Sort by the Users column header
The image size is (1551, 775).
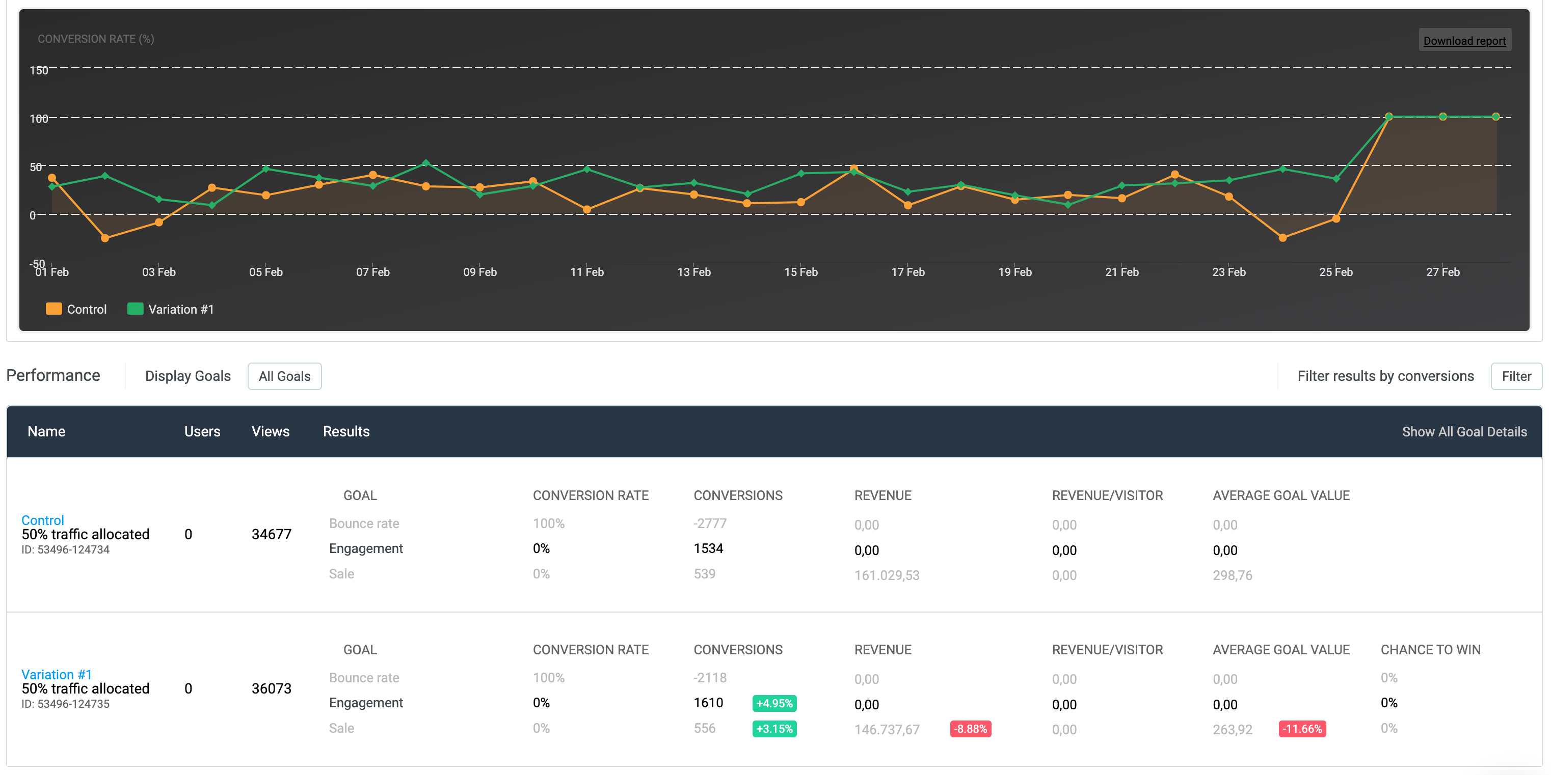(202, 431)
